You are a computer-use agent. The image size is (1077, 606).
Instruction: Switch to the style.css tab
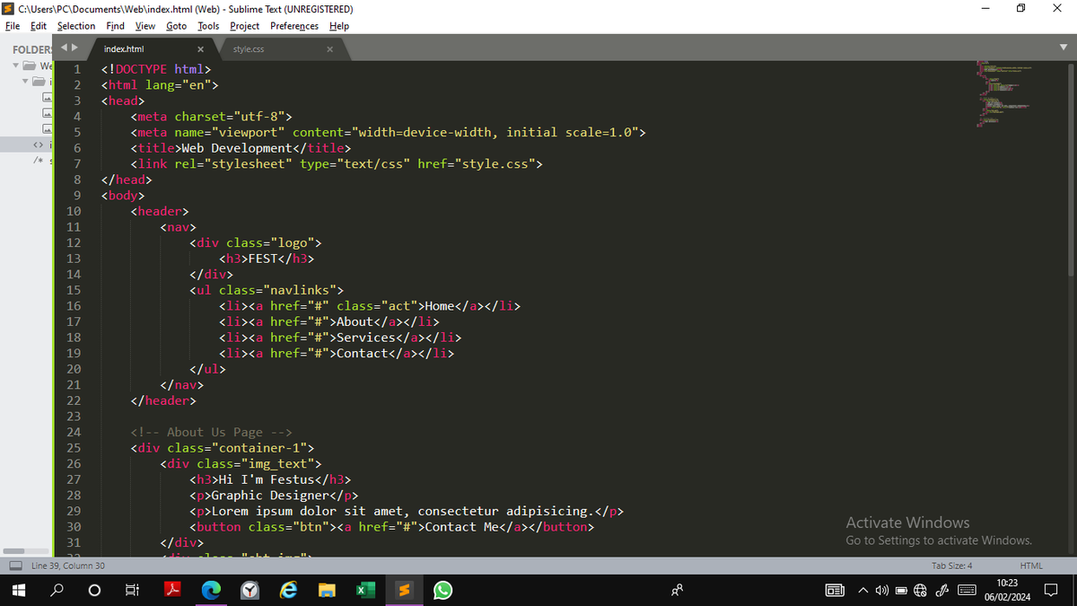click(x=250, y=49)
